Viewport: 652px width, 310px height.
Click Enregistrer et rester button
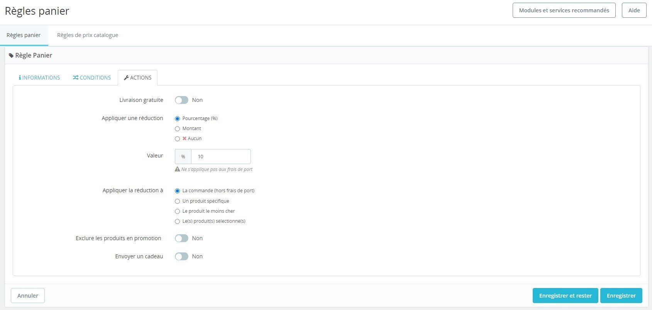coord(566,296)
